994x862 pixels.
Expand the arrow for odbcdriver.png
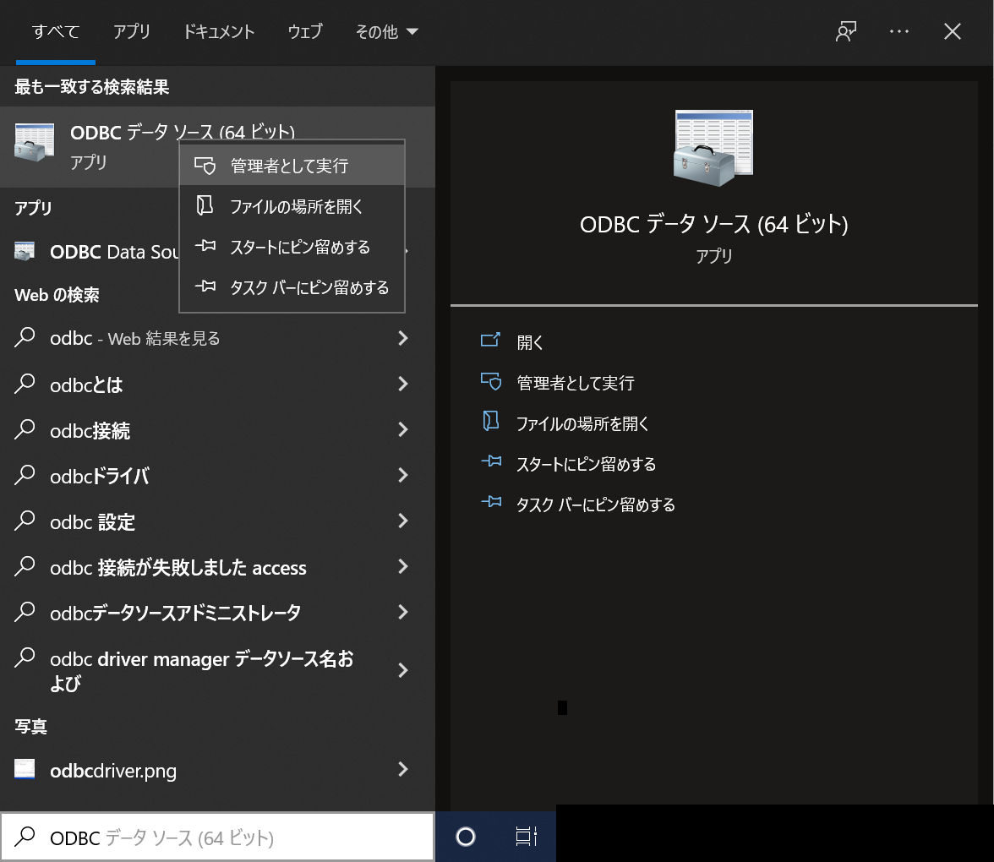tap(402, 769)
